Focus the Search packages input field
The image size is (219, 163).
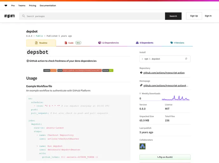pyautogui.click(x=92, y=16)
